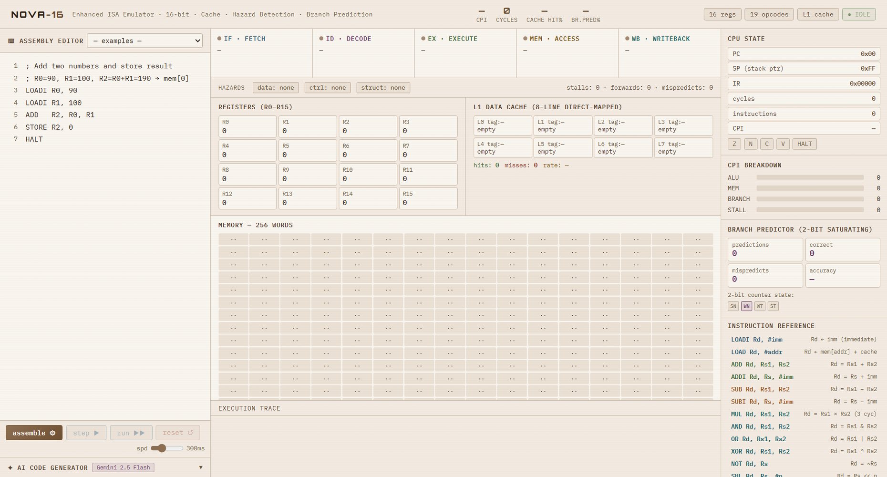Click the PC value field
Image resolution: width=887 pixels, height=477 pixels.
coord(804,54)
